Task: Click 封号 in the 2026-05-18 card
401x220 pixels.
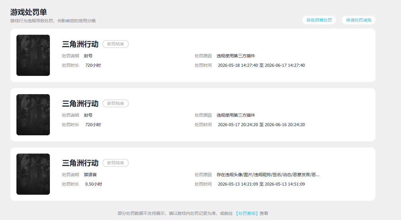Action: 88,56
